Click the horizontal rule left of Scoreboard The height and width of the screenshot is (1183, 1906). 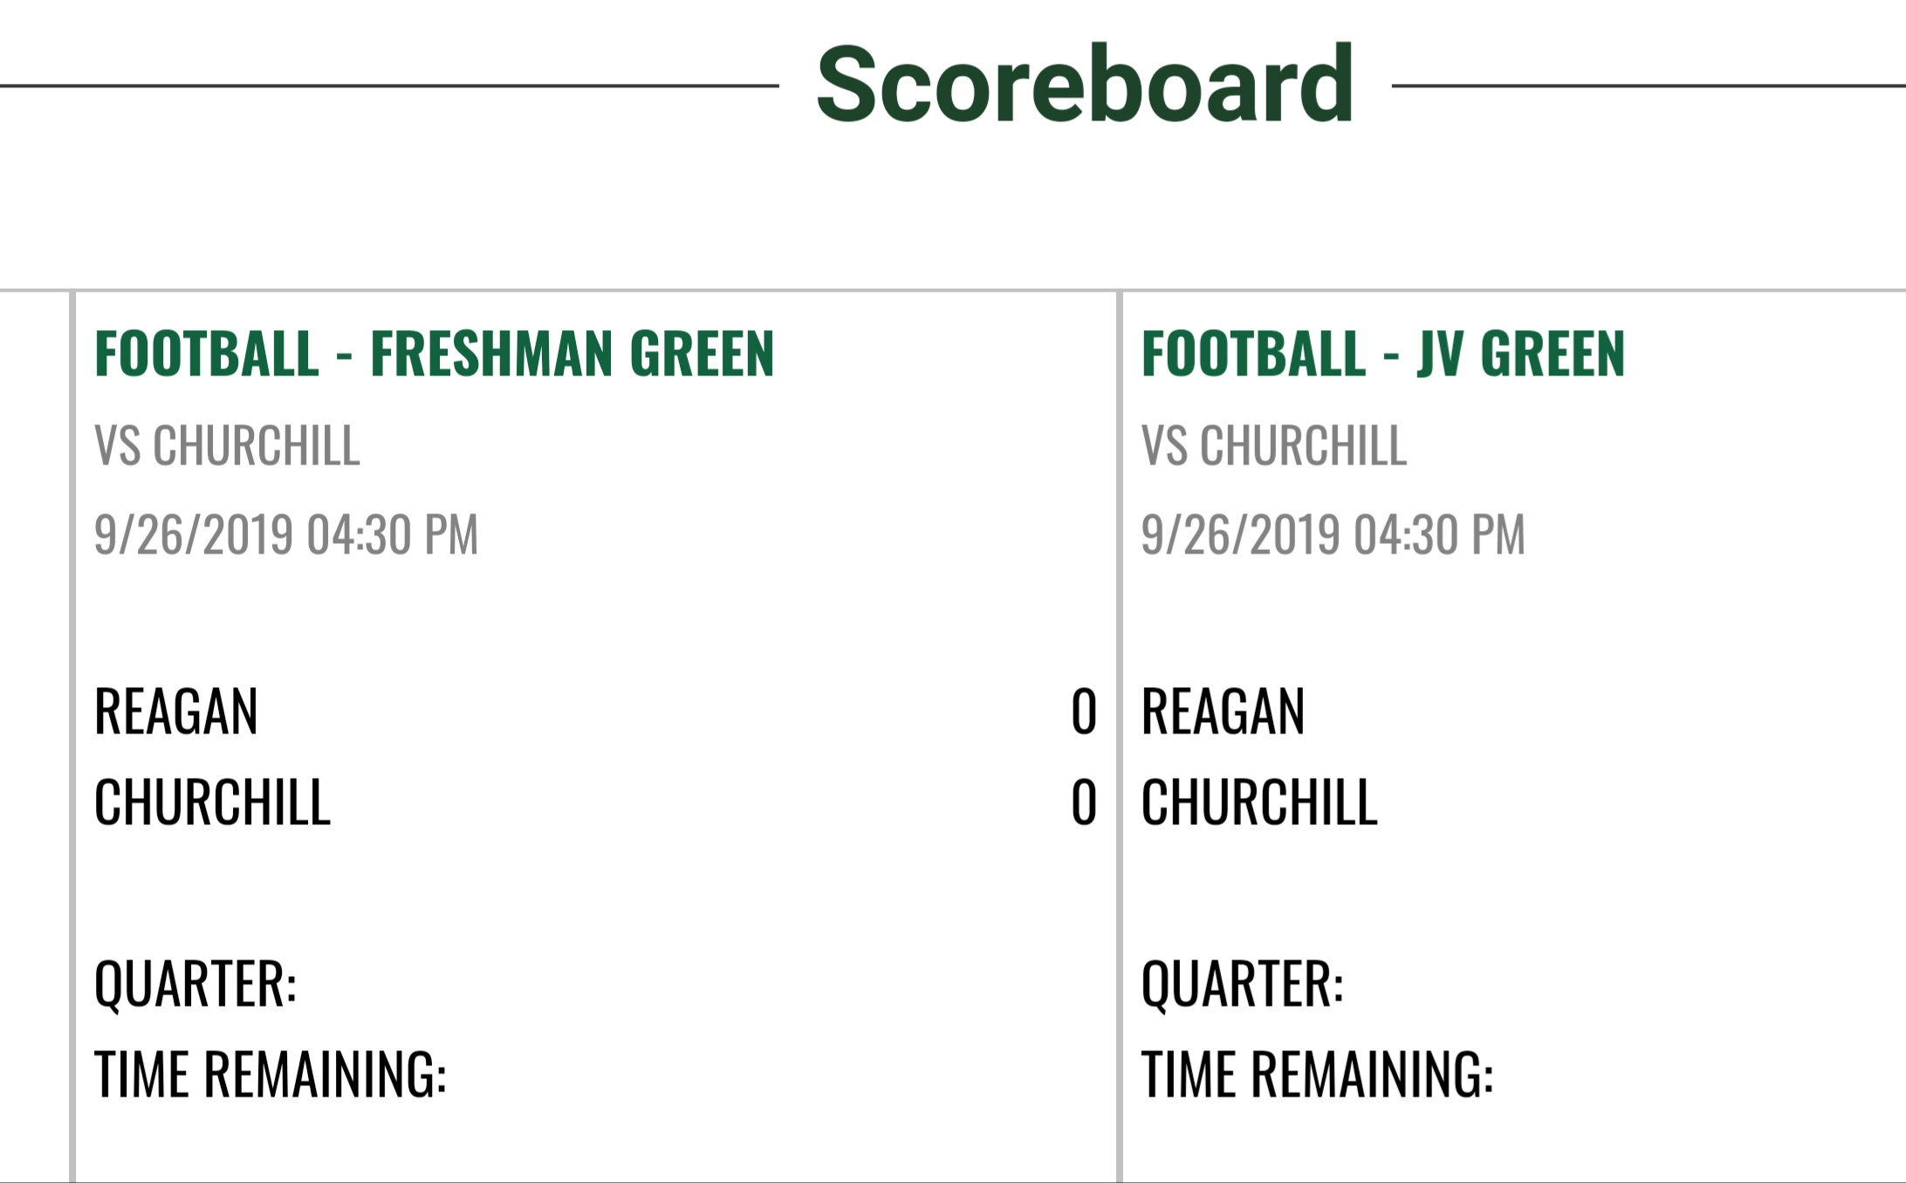pos(389,86)
